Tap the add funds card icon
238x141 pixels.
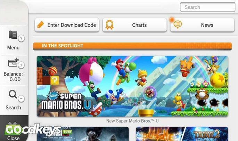[x=13, y=62]
